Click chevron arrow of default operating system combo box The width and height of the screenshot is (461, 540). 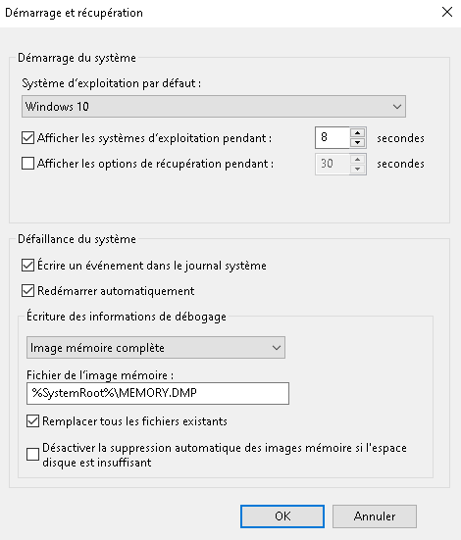pyautogui.click(x=397, y=107)
